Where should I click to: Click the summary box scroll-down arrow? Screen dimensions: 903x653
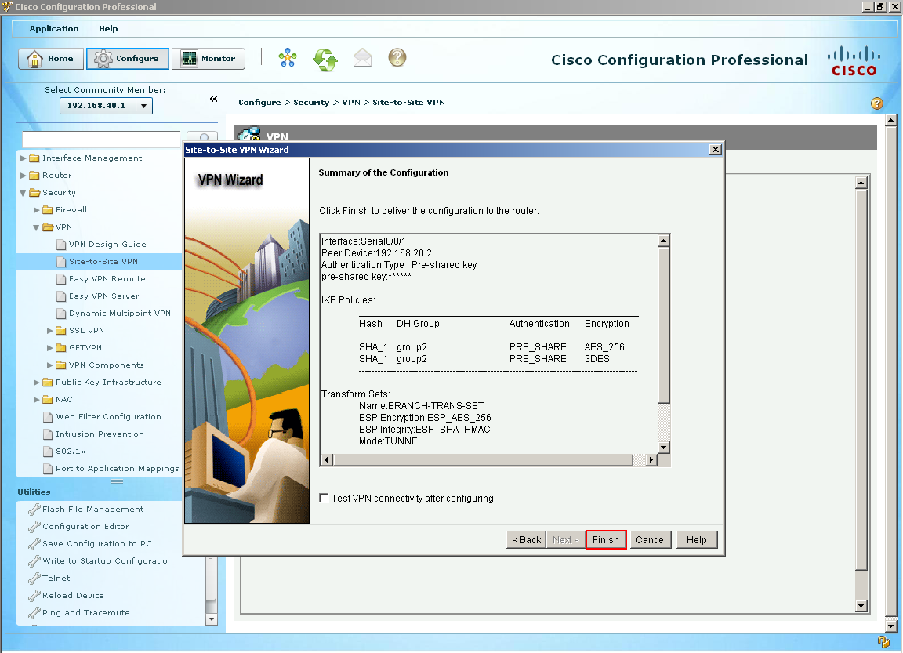[x=663, y=448]
